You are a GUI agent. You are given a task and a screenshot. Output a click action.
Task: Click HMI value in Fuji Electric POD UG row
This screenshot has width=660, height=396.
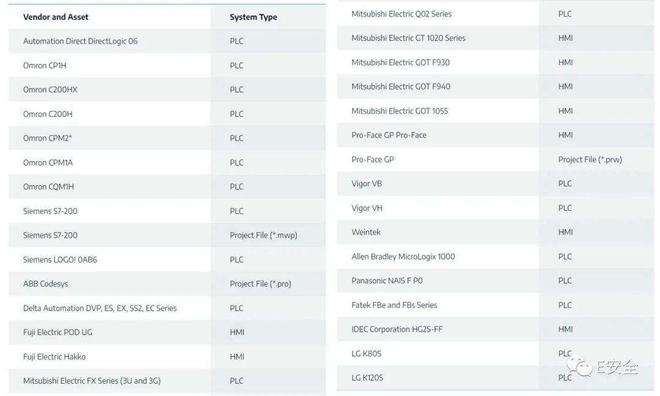(237, 332)
